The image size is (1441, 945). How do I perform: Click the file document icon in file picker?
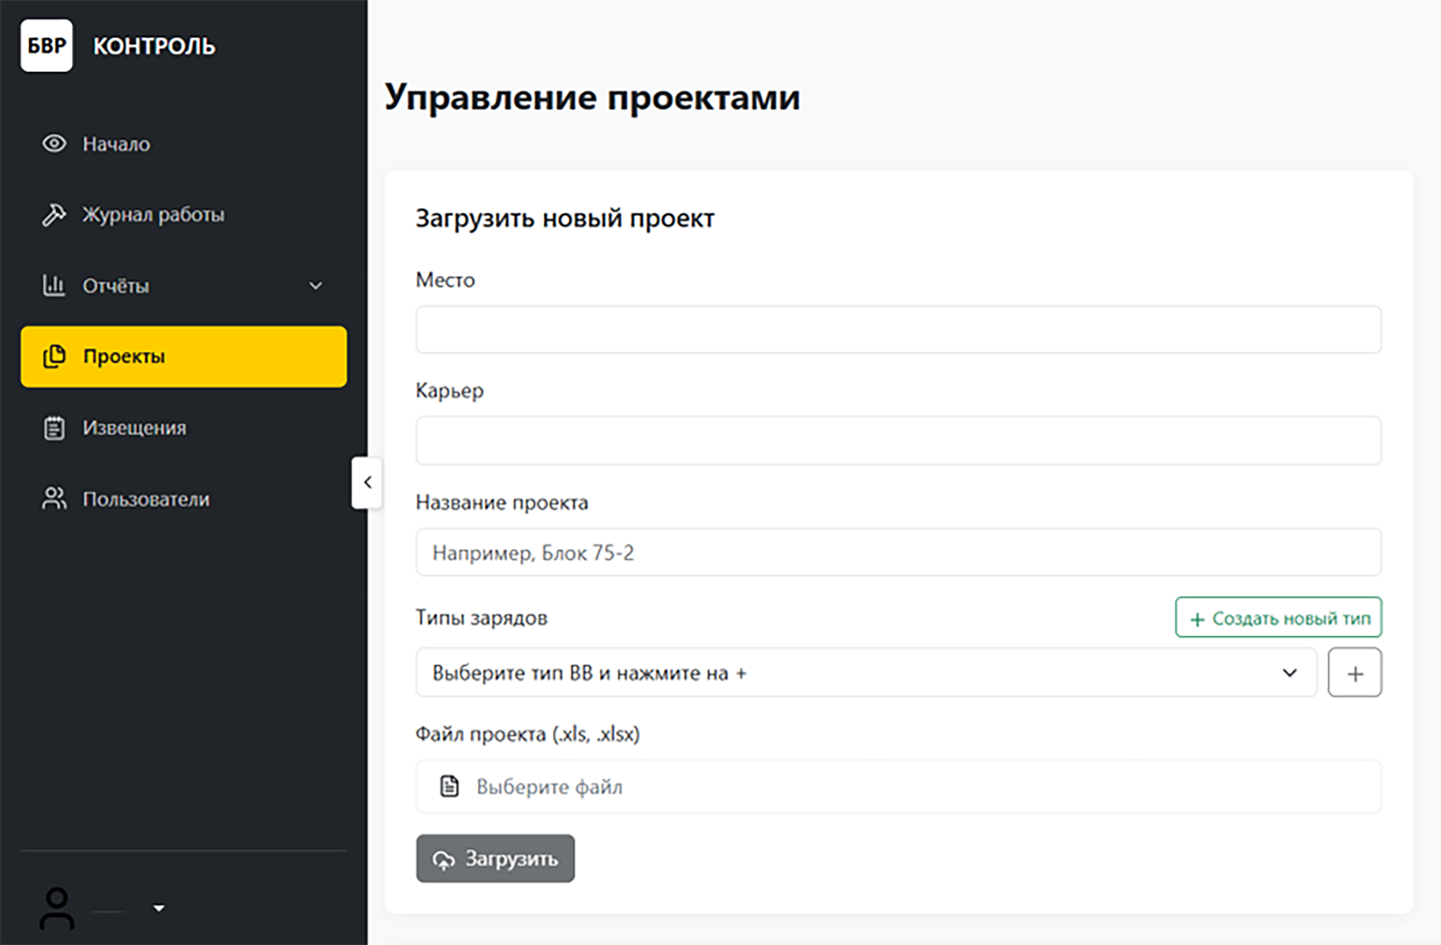tap(449, 786)
